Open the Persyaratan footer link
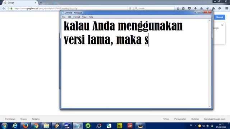Viewport: 230px width, 129px height. pyautogui.click(x=180, y=119)
